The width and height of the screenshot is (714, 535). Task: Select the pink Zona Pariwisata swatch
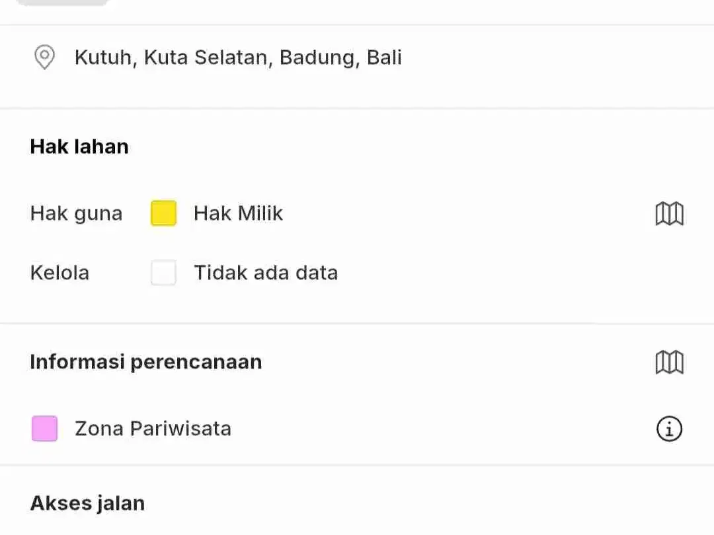pos(45,429)
